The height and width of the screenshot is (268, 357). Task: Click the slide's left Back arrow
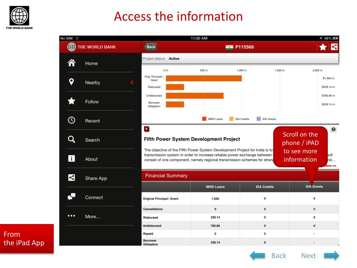258,255
